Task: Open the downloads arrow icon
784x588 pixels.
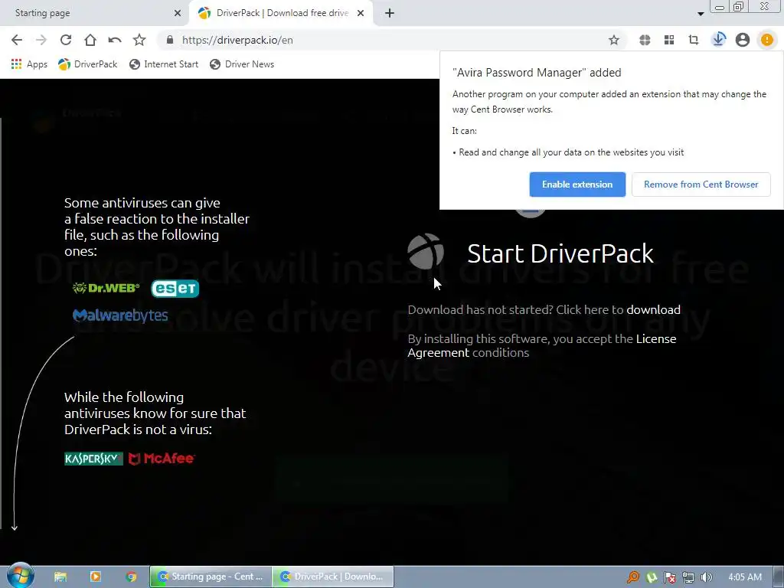Action: tap(718, 40)
